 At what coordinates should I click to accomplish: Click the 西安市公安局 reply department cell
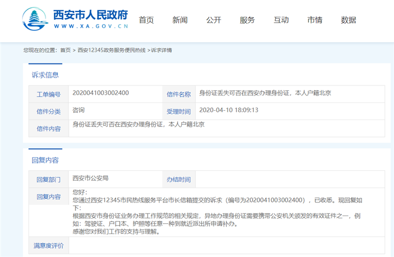pyautogui.click(x=90, y=178)
